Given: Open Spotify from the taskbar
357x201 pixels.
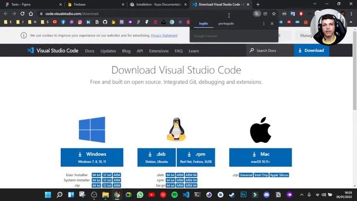Looking at the screenshot, I should pyautogui.click(x=175, y=195).
